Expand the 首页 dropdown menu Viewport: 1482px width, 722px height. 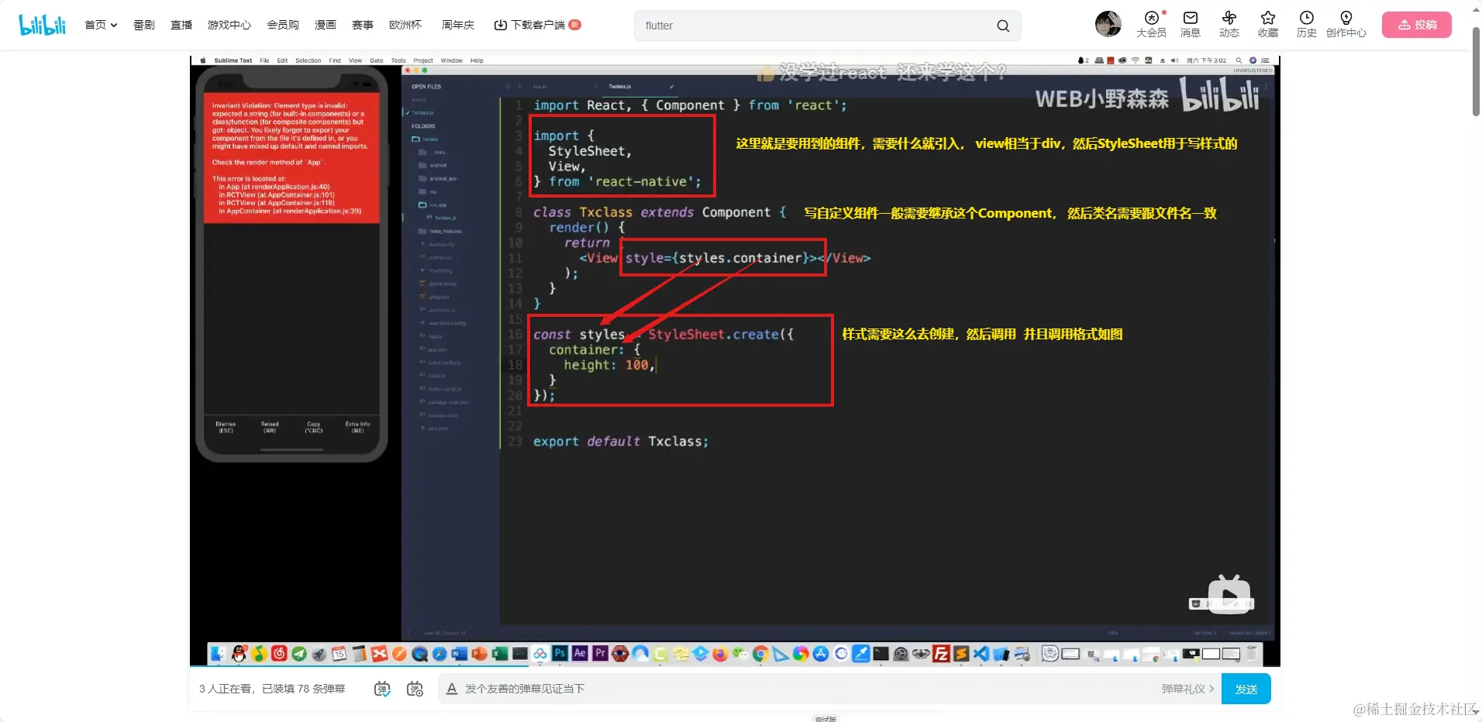pyautogui.click(x=101, y=25)
